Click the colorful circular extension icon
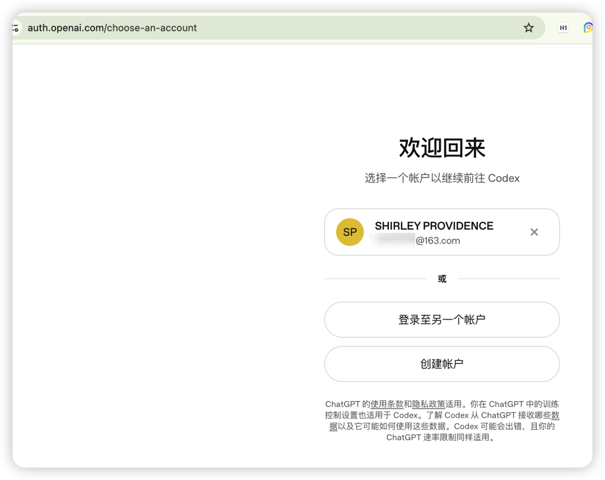605x480 pixels. coord(588,28)
